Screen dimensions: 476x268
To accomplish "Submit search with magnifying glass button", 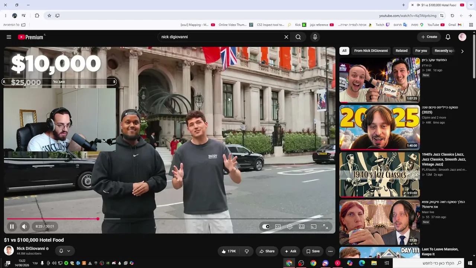I will pyautogui.click(x=298, y=37).
